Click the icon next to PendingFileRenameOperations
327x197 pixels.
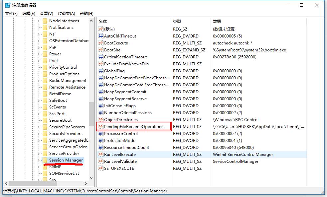pos(101,126)
